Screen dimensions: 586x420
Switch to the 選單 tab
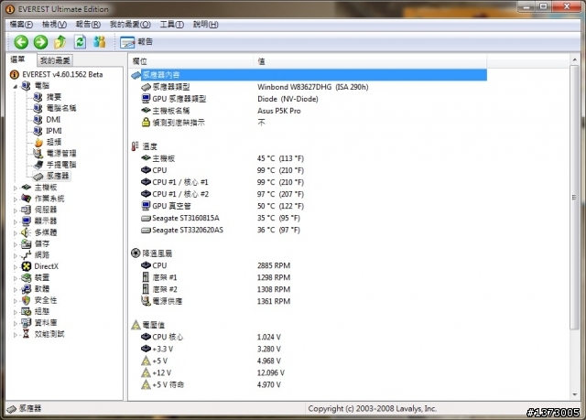coord(17,59)
